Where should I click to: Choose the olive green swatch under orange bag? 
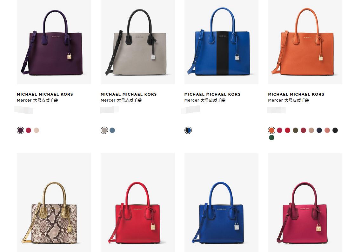click(295, 130)
